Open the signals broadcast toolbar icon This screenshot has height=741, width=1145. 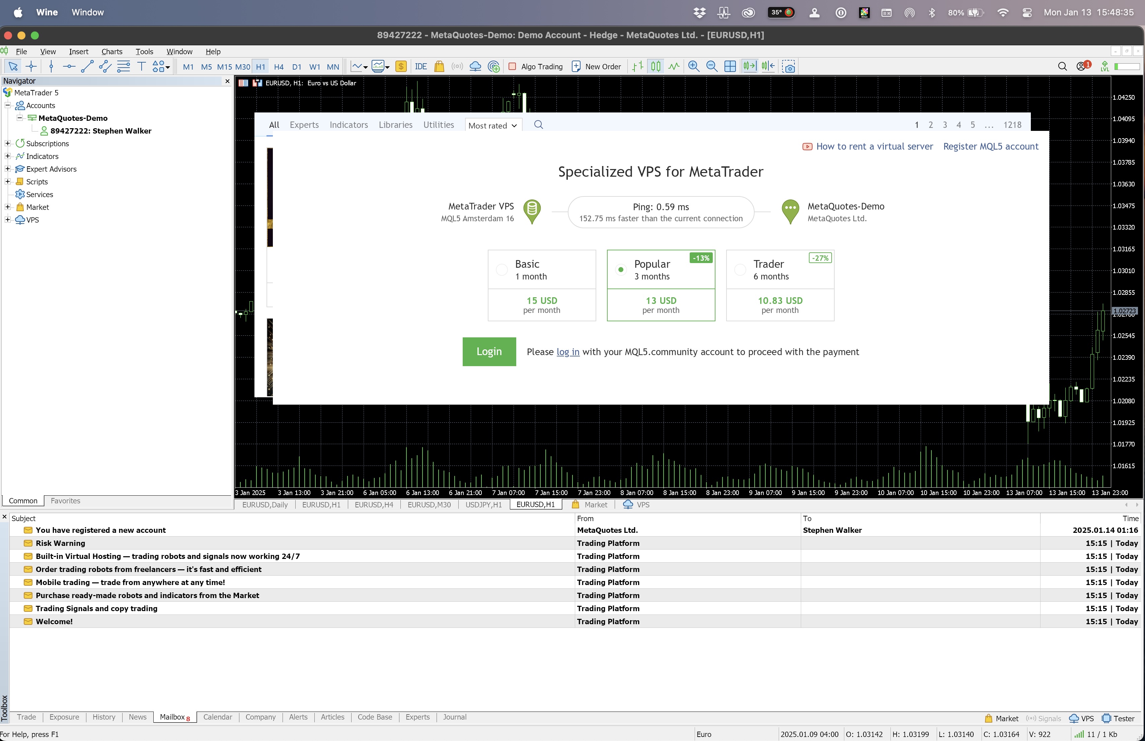tap(457, 66)
